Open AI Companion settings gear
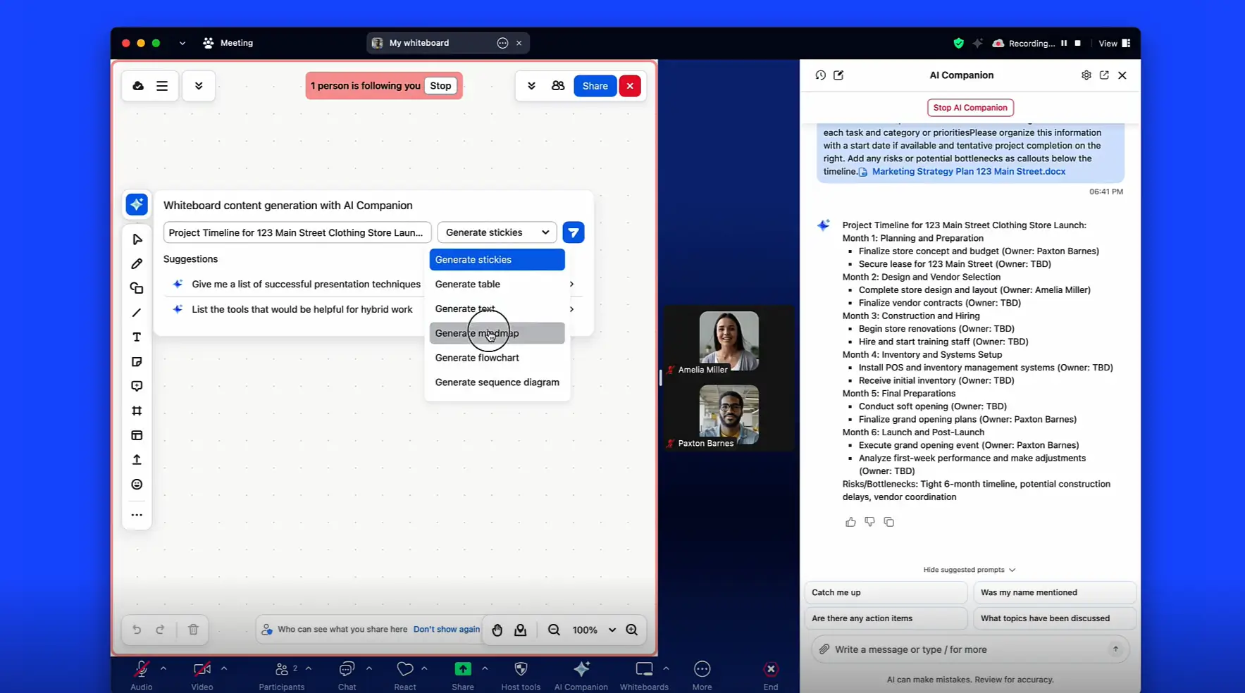 click(1086, 75)
